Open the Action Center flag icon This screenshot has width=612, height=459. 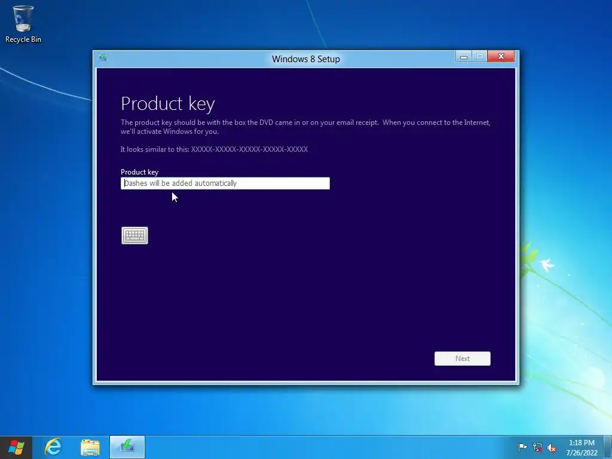click(x=522, y=447)
